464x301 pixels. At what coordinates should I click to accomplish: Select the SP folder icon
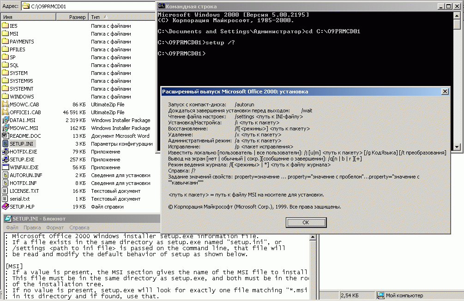coord(6,57)
